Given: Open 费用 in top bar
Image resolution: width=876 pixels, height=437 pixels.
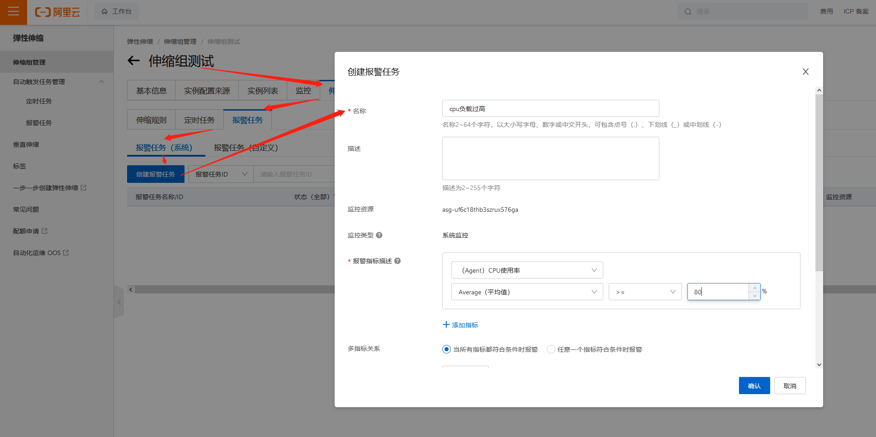Looking at the screenshot, I should click(826, 11).
